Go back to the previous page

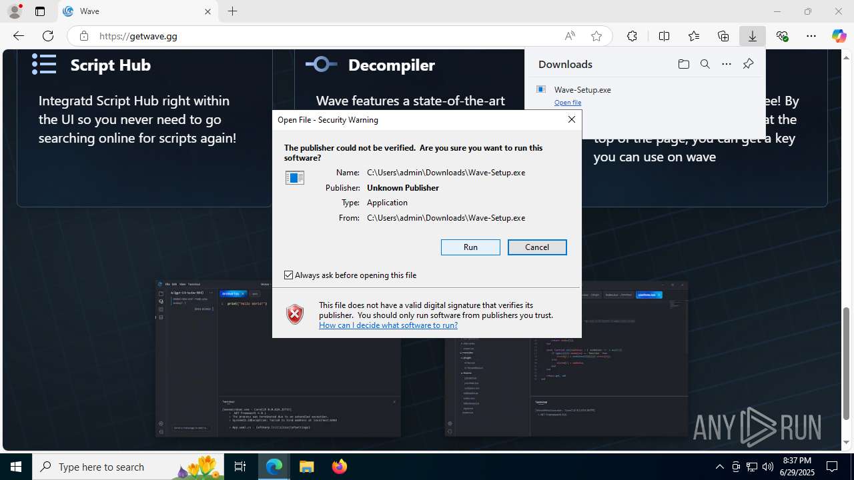pyautogui.click(x=19, y=36)
